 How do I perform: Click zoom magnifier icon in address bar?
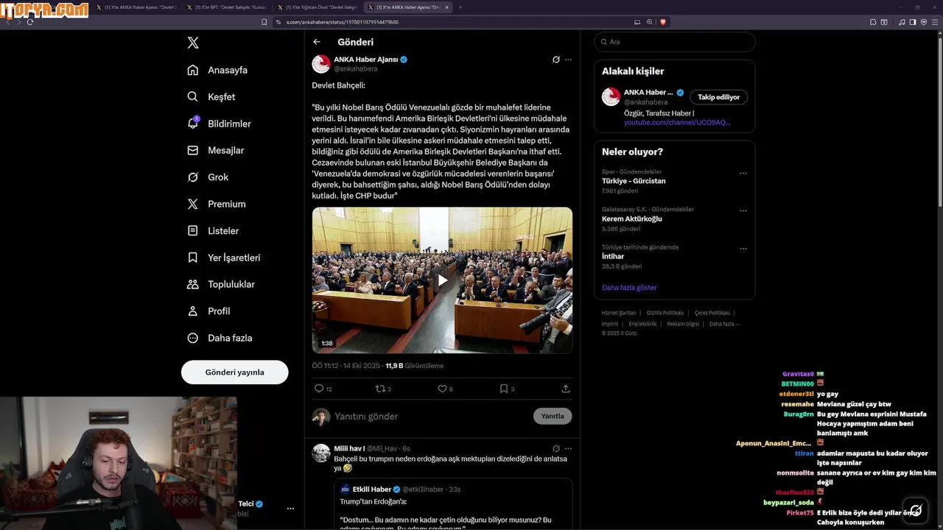point(650,22)
